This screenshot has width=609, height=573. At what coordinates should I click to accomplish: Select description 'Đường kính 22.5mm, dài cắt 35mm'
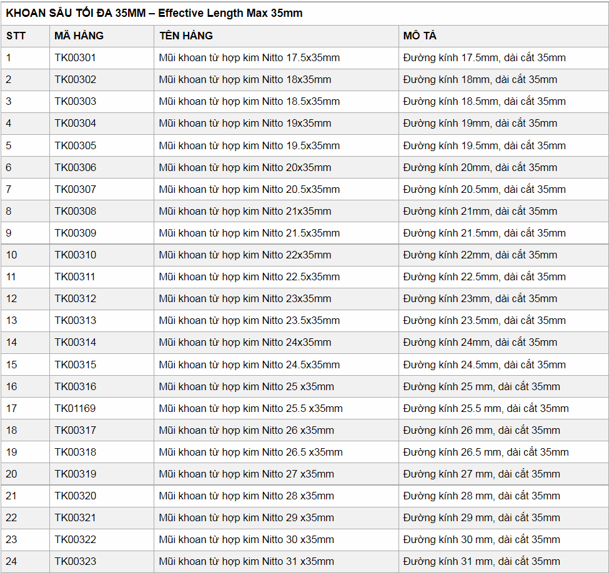pos(484,277)
